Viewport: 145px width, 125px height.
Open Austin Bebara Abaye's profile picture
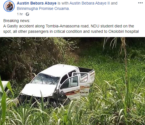[9, 6]
